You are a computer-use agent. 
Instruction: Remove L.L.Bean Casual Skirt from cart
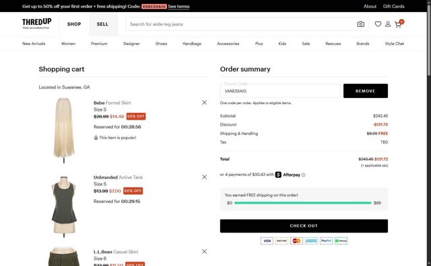[x=204, y=251]
